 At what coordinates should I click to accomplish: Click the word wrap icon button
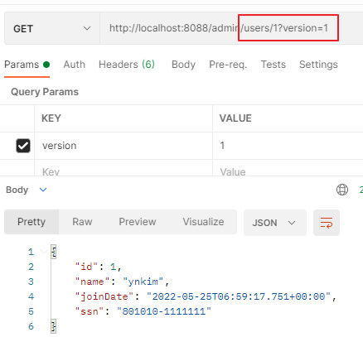click(327, 223)
